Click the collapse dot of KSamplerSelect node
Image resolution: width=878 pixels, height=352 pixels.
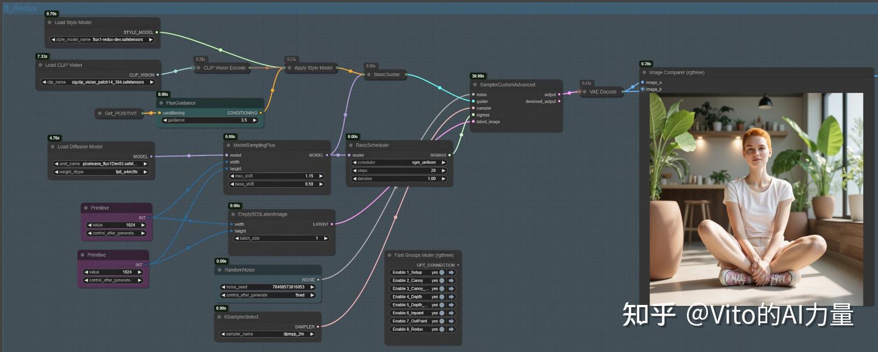pos(219,317)
